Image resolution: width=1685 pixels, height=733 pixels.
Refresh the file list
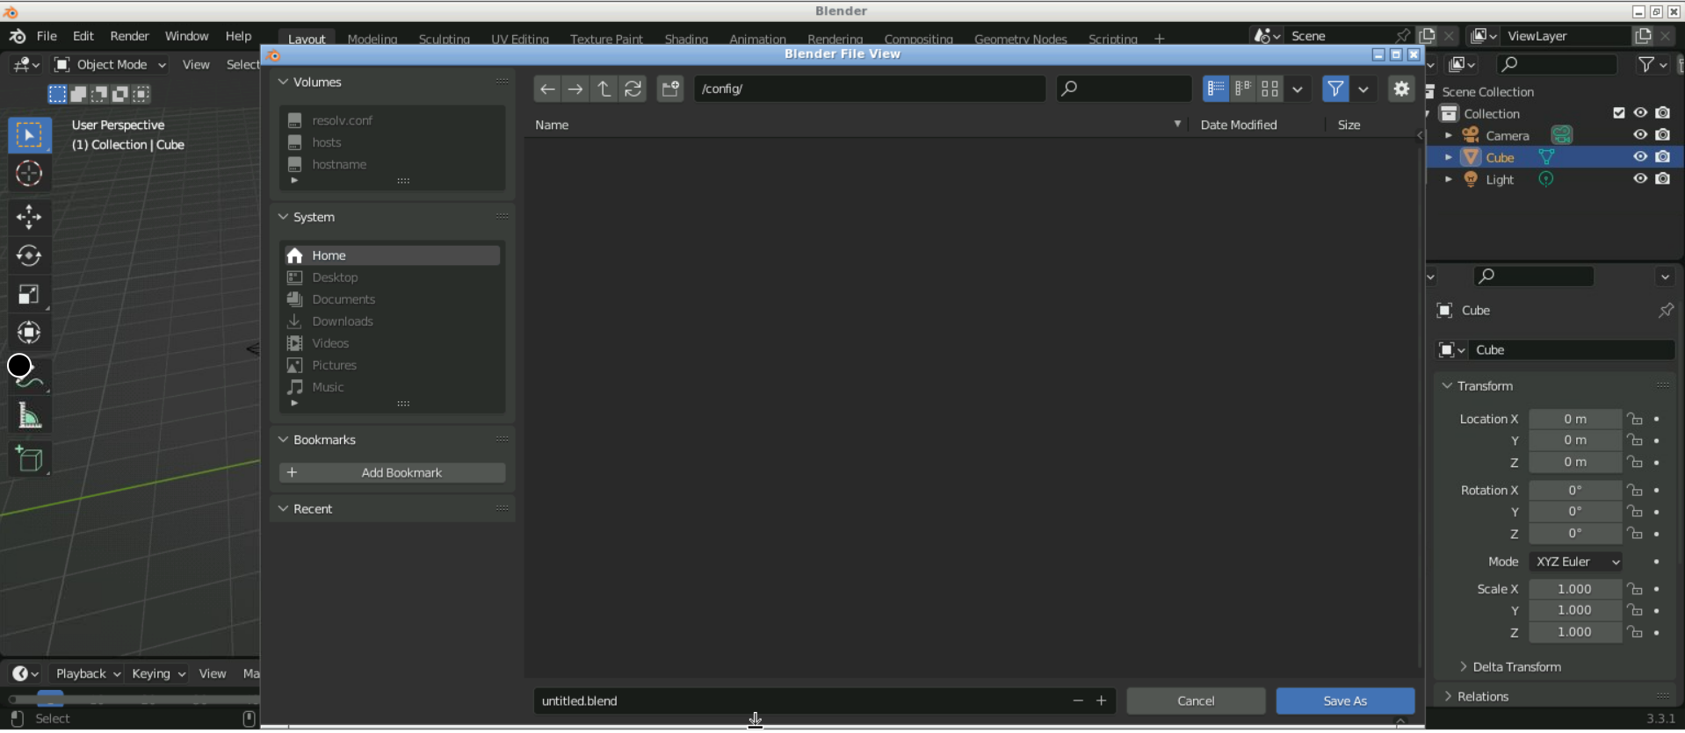tap(633, 89)
